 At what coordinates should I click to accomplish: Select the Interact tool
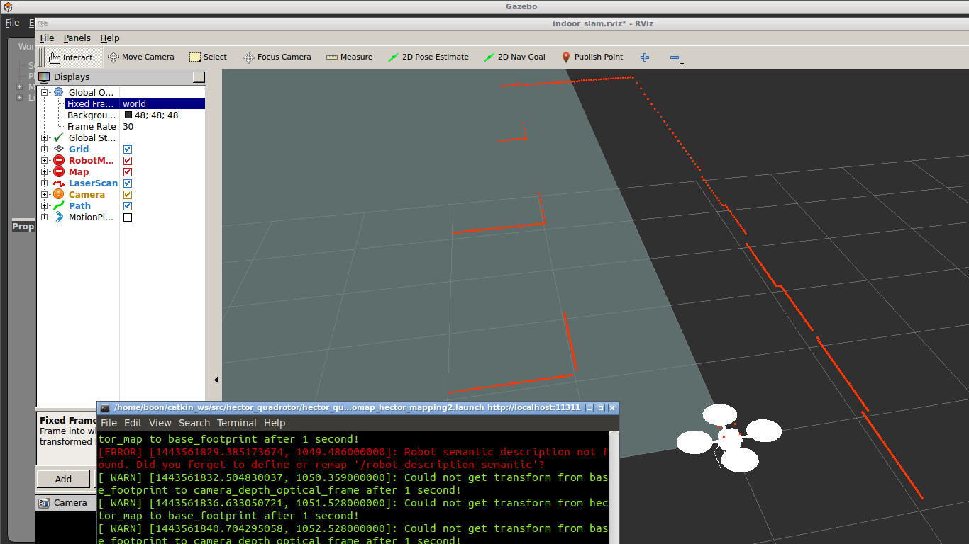(71, 57)
